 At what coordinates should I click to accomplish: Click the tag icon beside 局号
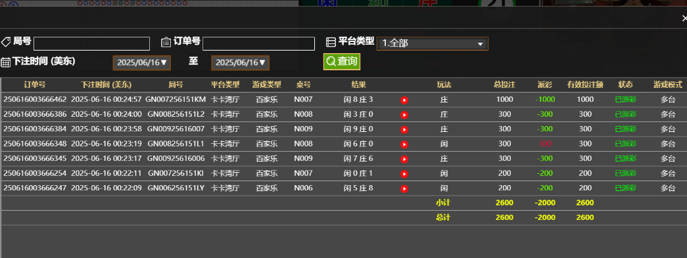click(6, 42)
